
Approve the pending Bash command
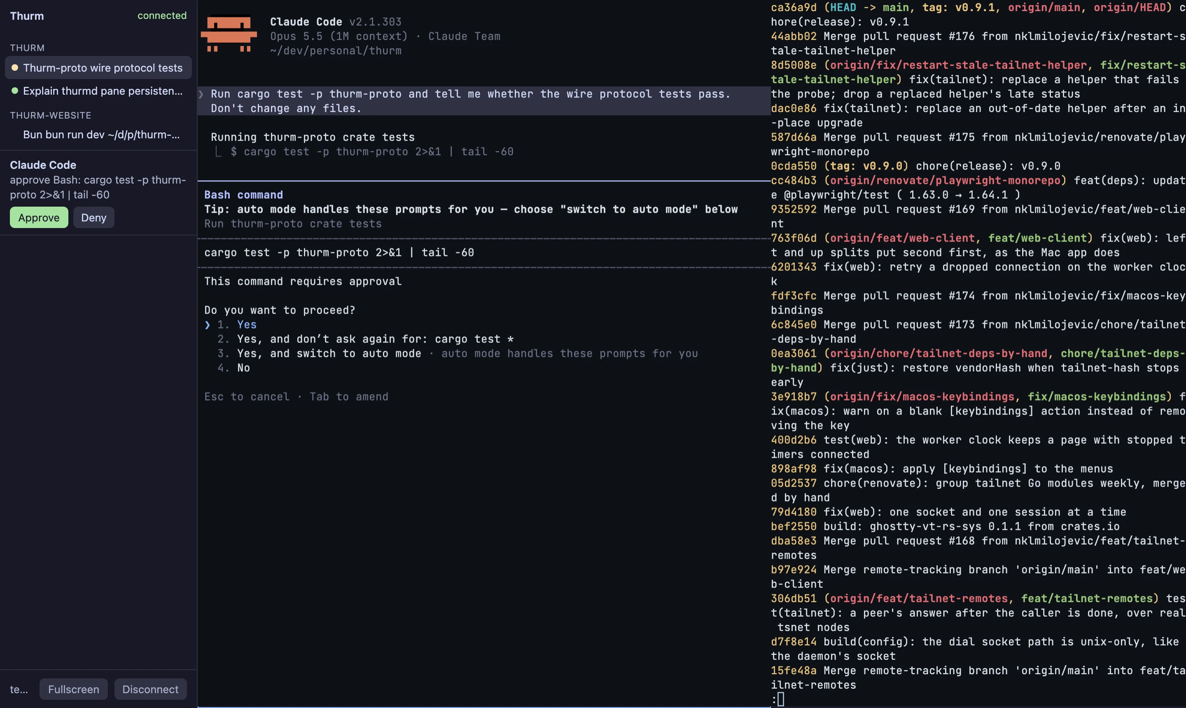coord(39,218)
